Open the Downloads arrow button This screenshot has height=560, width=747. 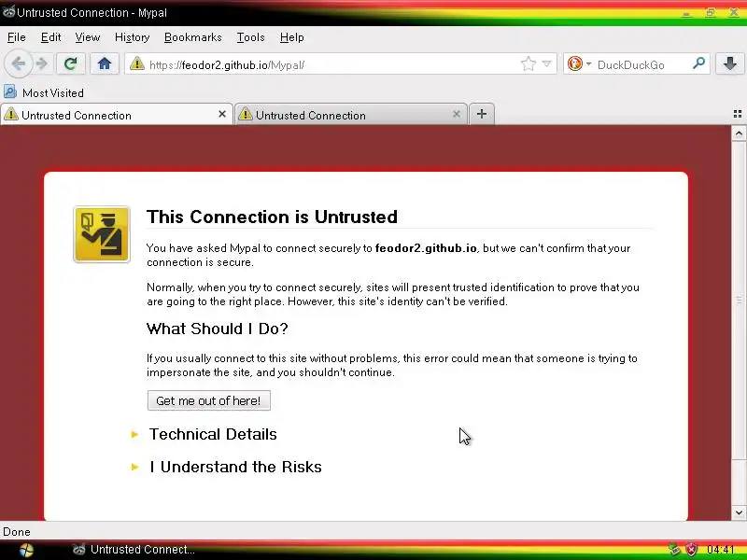tap(730, 63)
